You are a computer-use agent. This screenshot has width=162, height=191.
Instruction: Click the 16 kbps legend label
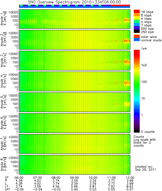click(x=147, y=12)
